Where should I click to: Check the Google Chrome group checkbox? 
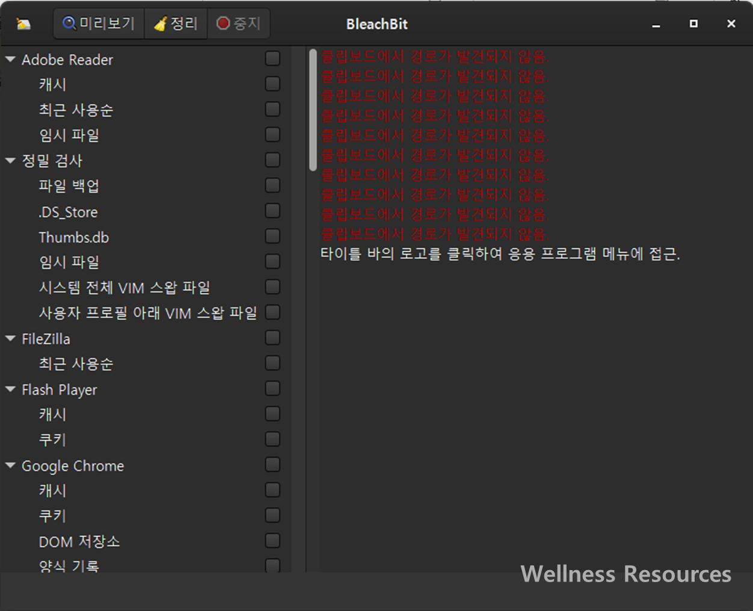272,465
